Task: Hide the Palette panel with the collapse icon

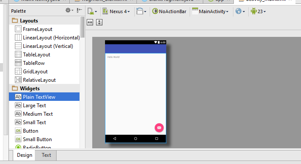Action: pos(80,10)
